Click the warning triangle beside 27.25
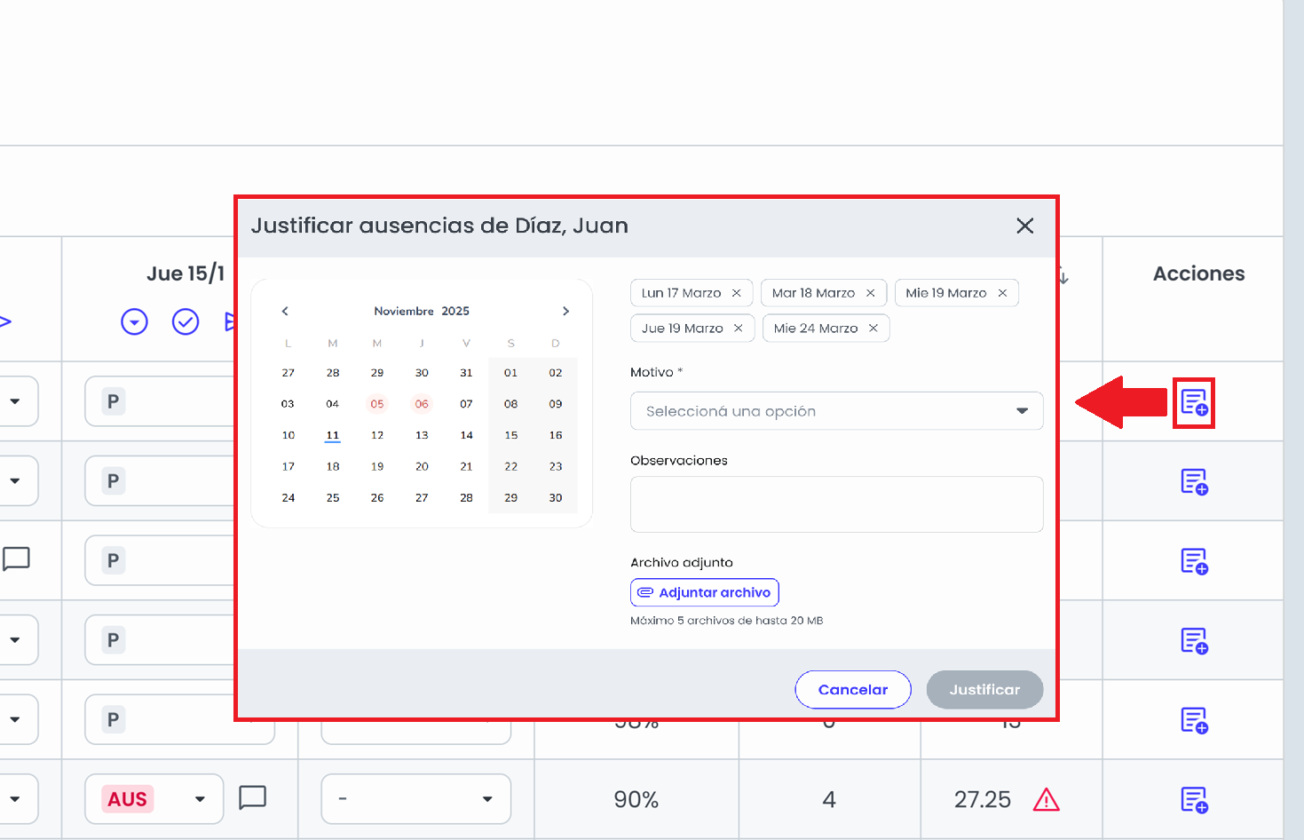This screenshot has height=840, width=1304. pyautogui.click(x=1047, y=800)
